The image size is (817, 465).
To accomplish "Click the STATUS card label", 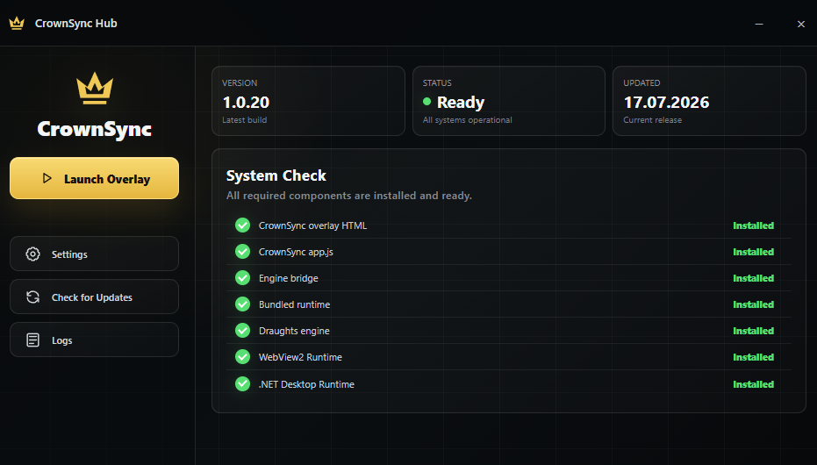I will click(x=437, y=82).
